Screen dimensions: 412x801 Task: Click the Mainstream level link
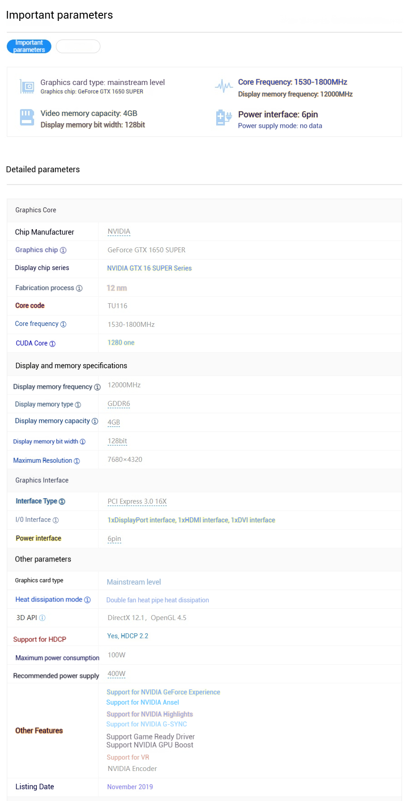(x=134, y=582)
